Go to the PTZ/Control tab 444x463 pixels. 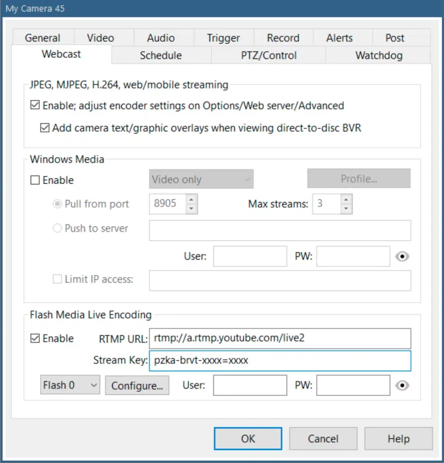269,56
